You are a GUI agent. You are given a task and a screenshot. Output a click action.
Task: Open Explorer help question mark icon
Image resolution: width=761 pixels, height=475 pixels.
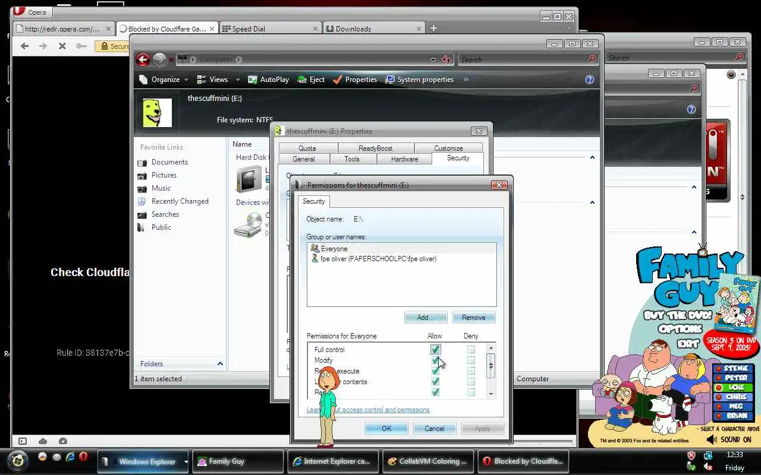(x=589, y=80)
